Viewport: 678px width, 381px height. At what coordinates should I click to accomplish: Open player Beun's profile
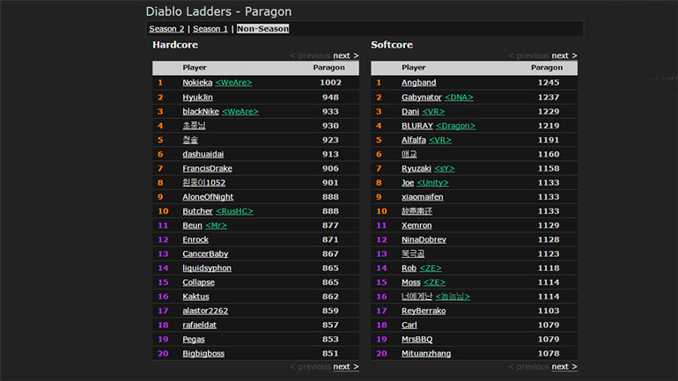coord(193,225)
